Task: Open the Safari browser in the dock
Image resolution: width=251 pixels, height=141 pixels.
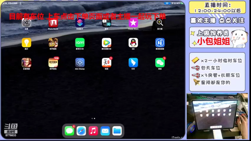Action: click(81, 131)
